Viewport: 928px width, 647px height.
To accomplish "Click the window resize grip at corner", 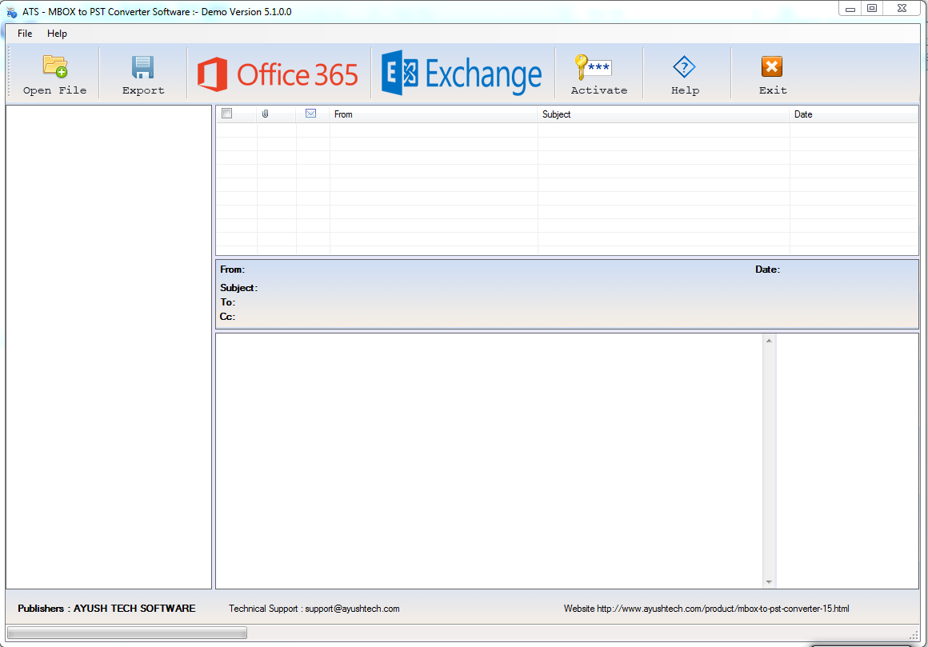I will click(x=914, y=634).
